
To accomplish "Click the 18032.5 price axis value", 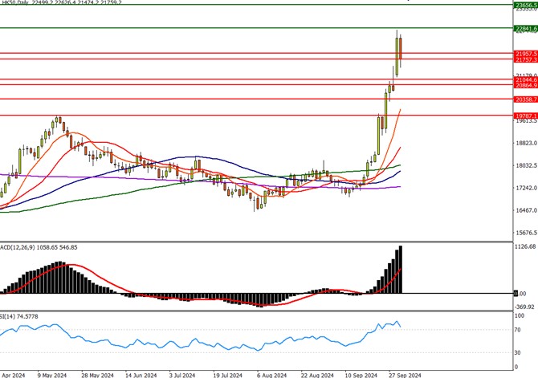I will 524,166.
